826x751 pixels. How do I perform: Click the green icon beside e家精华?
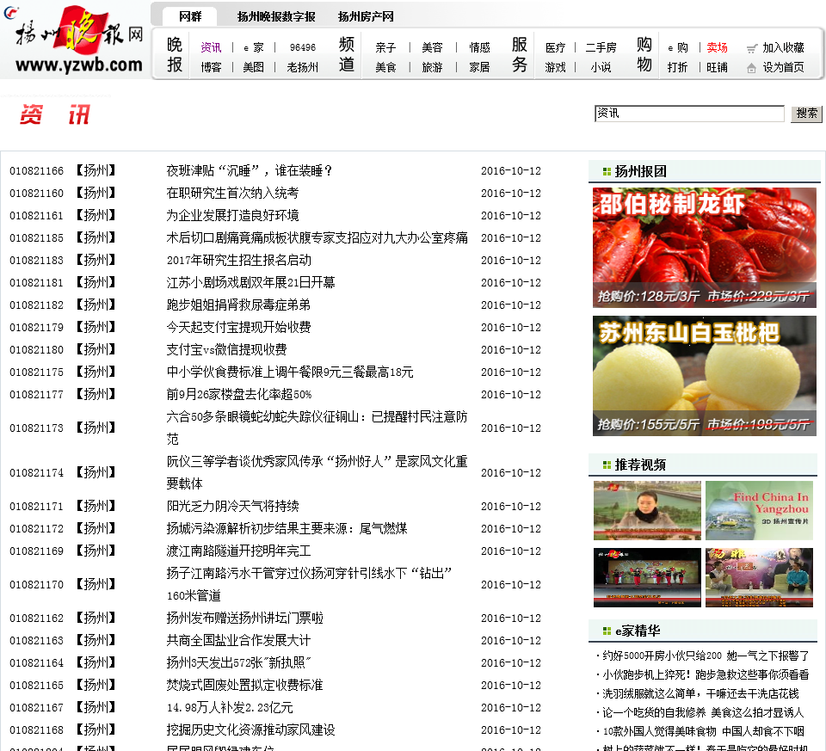[x=607, y=631]
